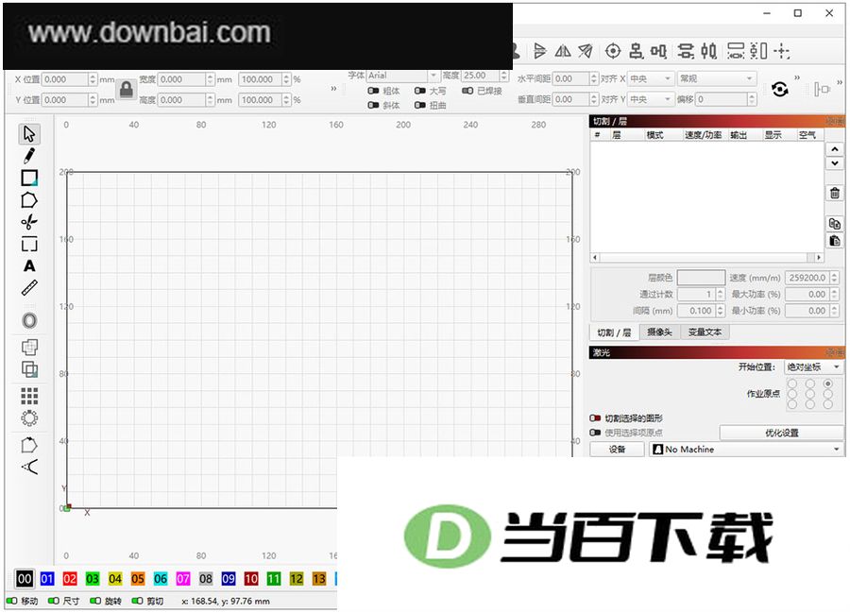The image size is (850, 613).
Task: Toggle the 已焊接 welded switch
Action: pos(467,91)
